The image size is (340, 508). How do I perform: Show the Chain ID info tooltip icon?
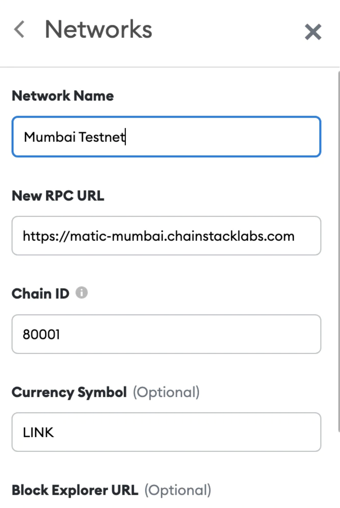coord(81,293)
